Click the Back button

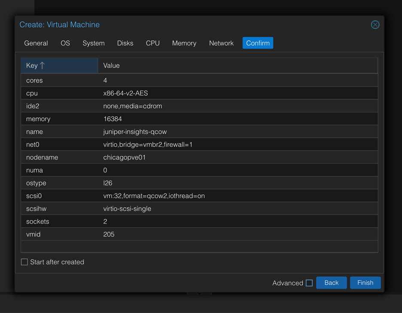[x=331, y=283]
